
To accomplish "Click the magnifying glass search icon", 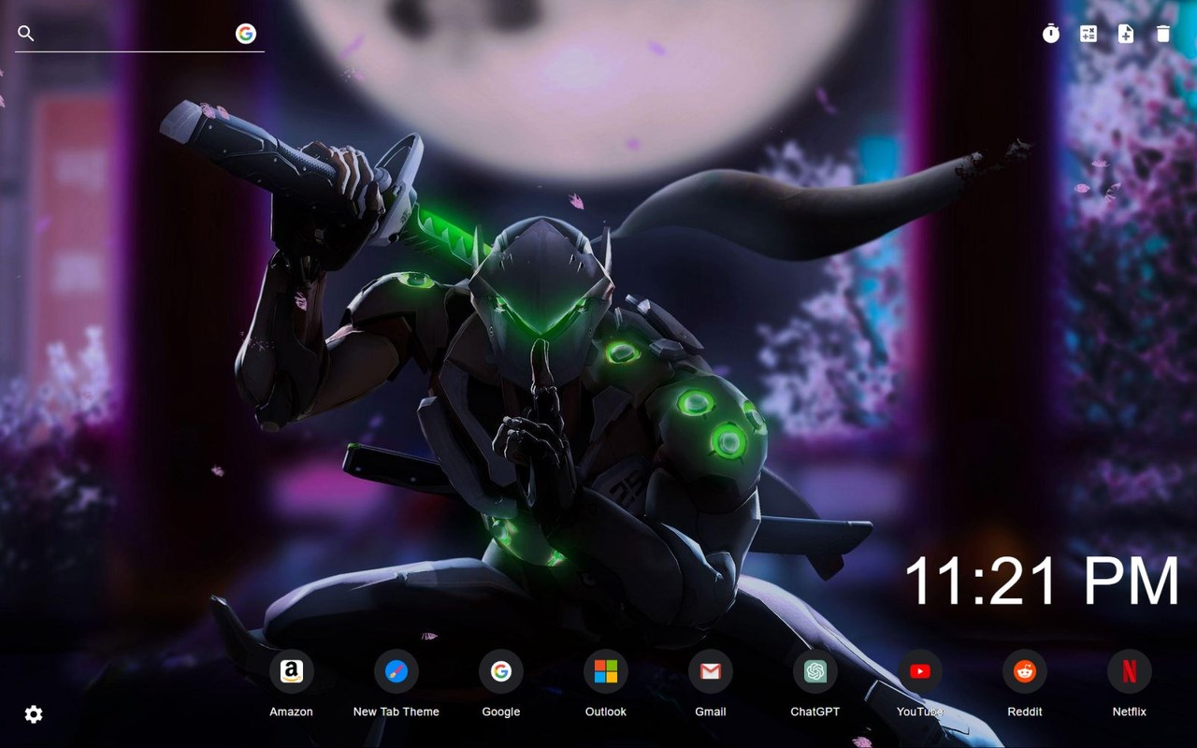I will (25, 33).
